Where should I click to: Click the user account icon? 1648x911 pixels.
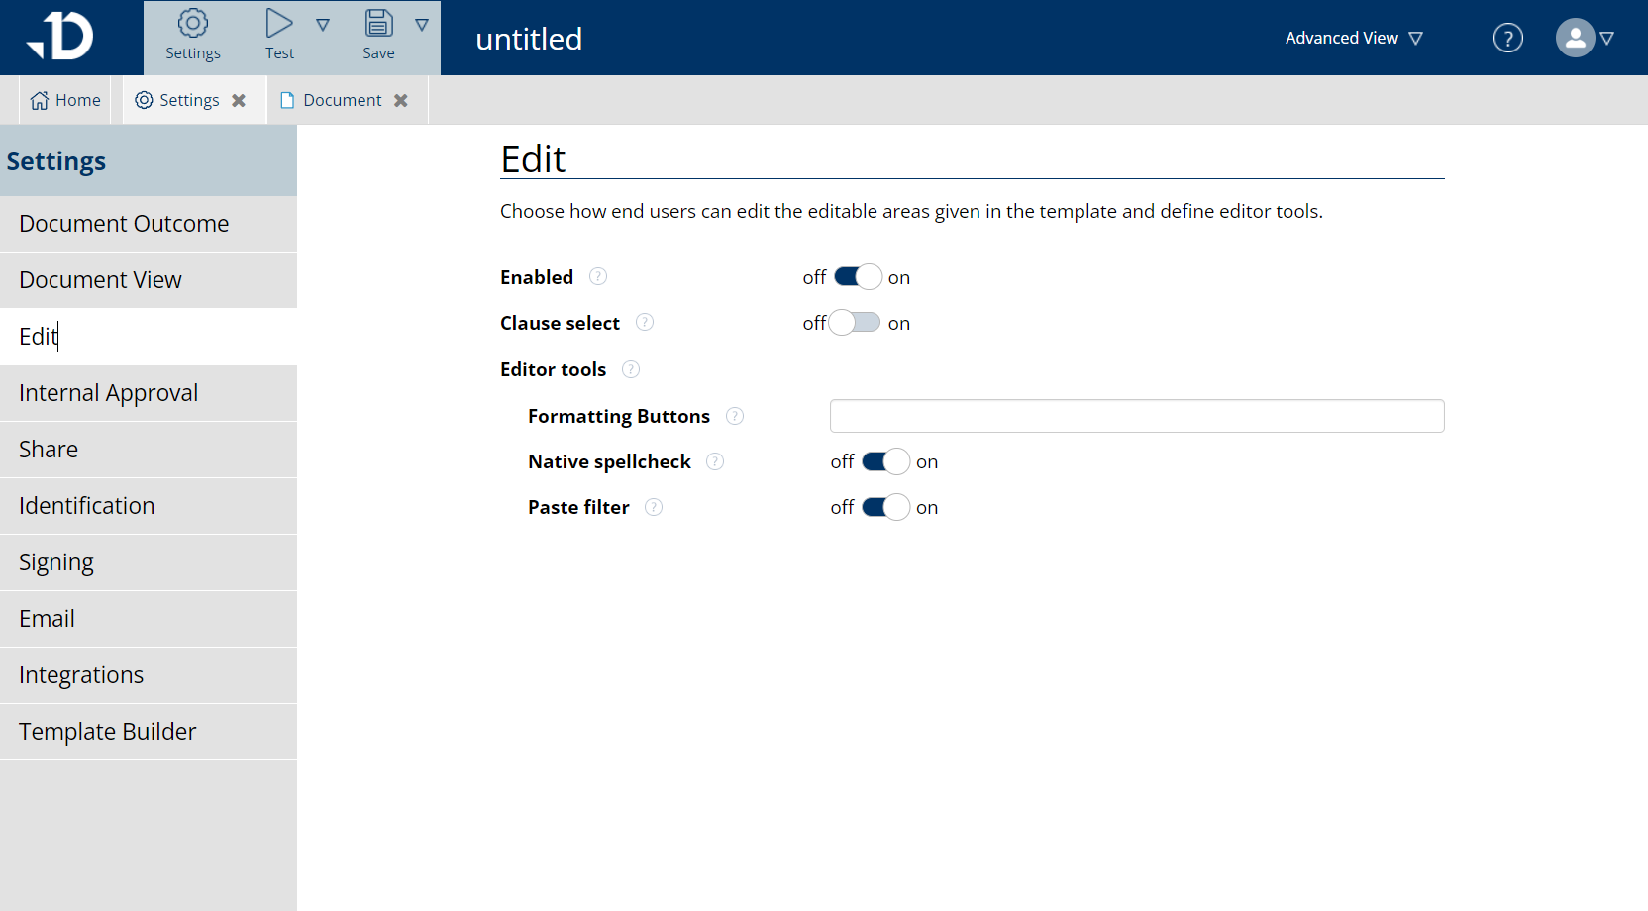1575,38
